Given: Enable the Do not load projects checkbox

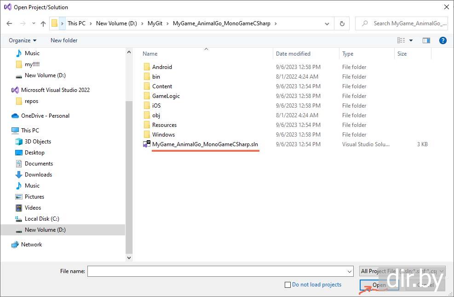Looking at the screenshot, I should (288, 285).
